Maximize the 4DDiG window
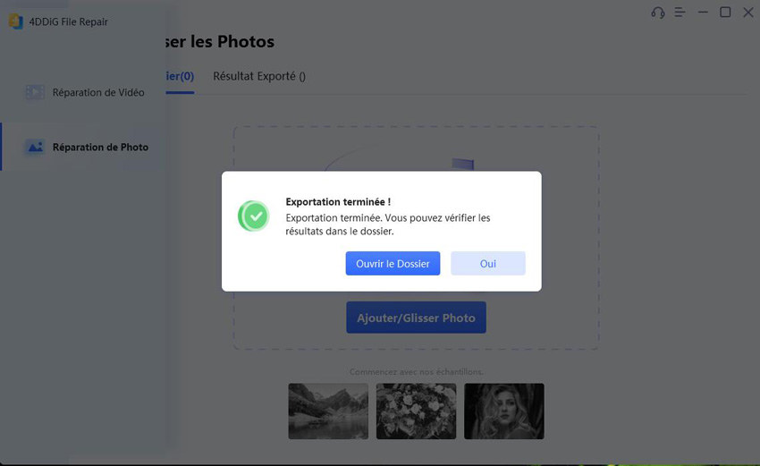The image size is (760, 466). coord(725,13)
